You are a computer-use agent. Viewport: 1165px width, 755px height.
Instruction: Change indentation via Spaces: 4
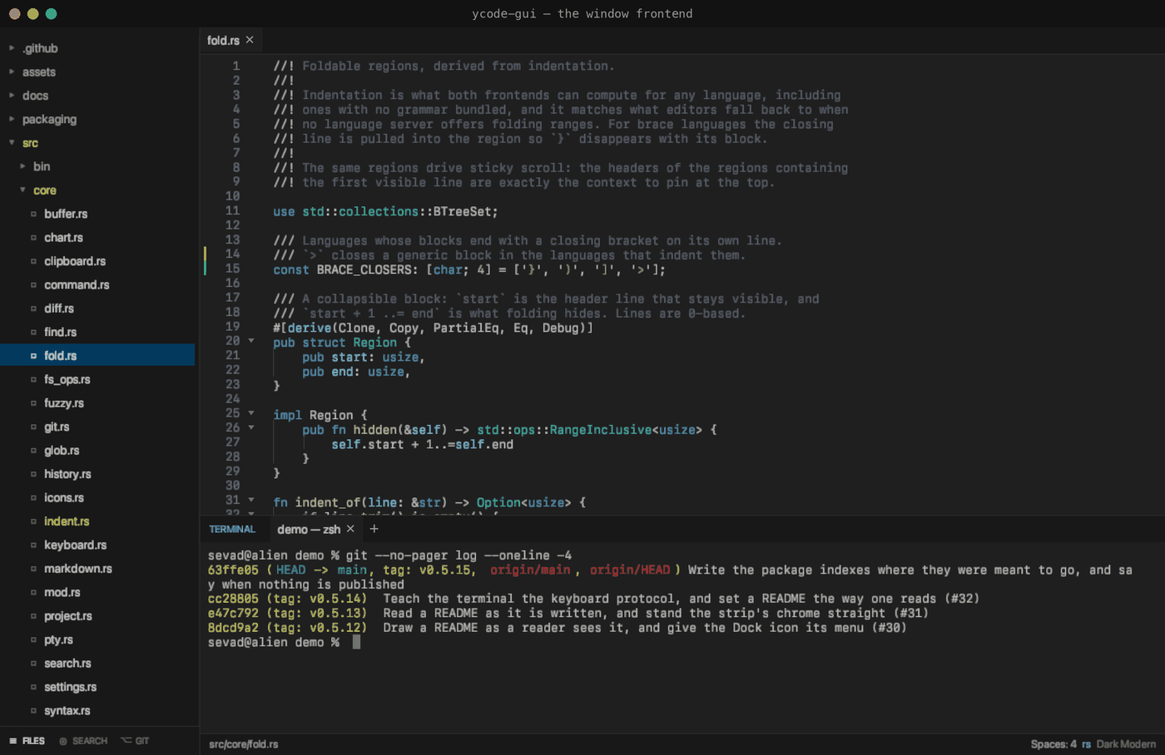coord(1053,744)
